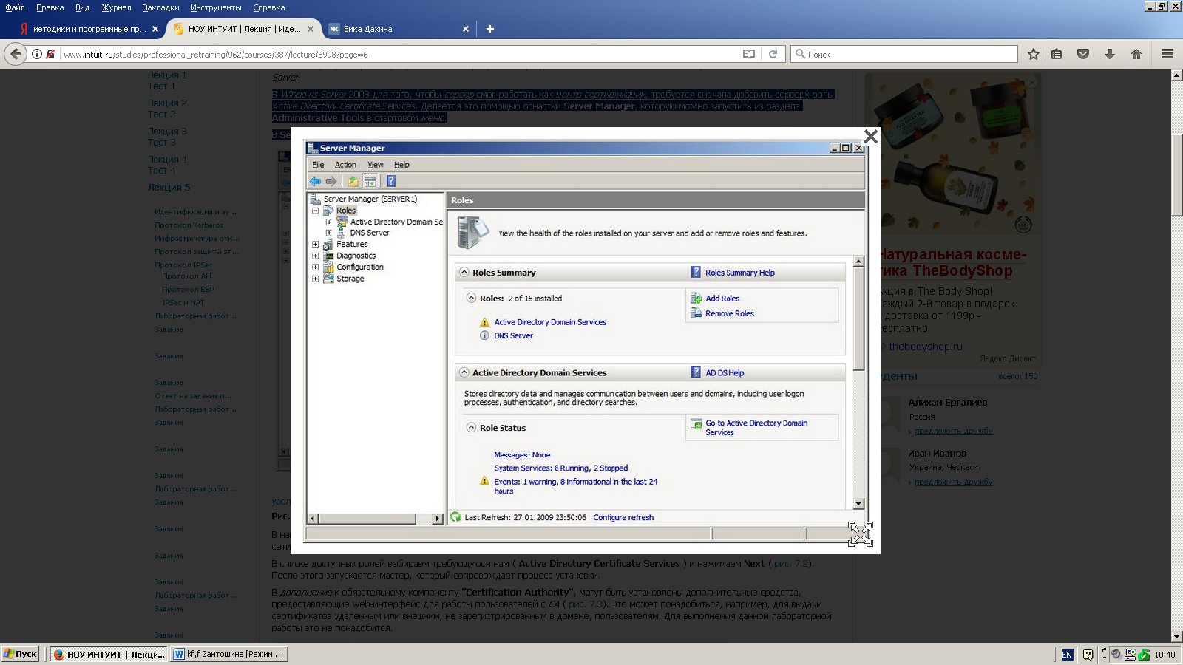The width and height of the screenshot is (1183, 665).
Task: Click the blocked plugin icon in the address bar
Action: 50,54
